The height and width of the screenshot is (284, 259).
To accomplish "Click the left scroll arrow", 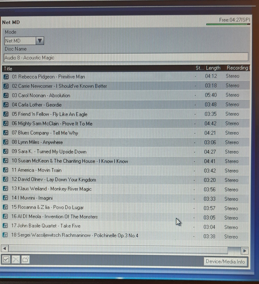I will click(x=5, y=248).
